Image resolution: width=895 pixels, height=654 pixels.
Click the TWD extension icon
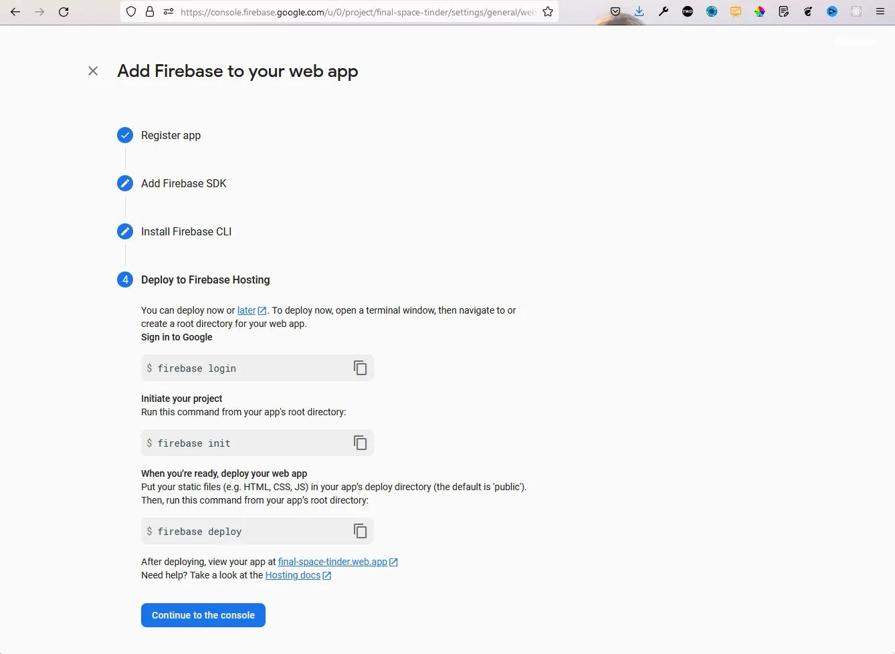pyautogui.click(x=688, y=11)
